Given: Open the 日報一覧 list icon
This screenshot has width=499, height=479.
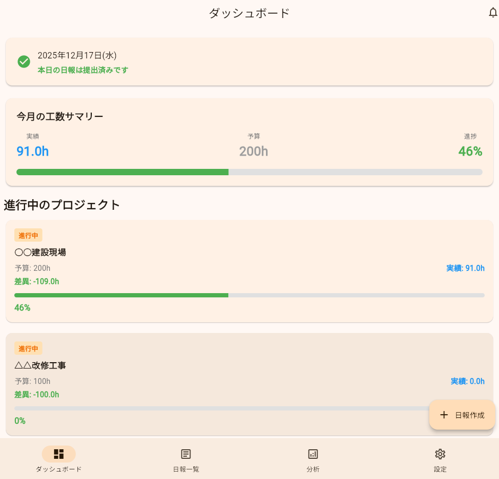Looking at the screenshot, I should (186, 454).
